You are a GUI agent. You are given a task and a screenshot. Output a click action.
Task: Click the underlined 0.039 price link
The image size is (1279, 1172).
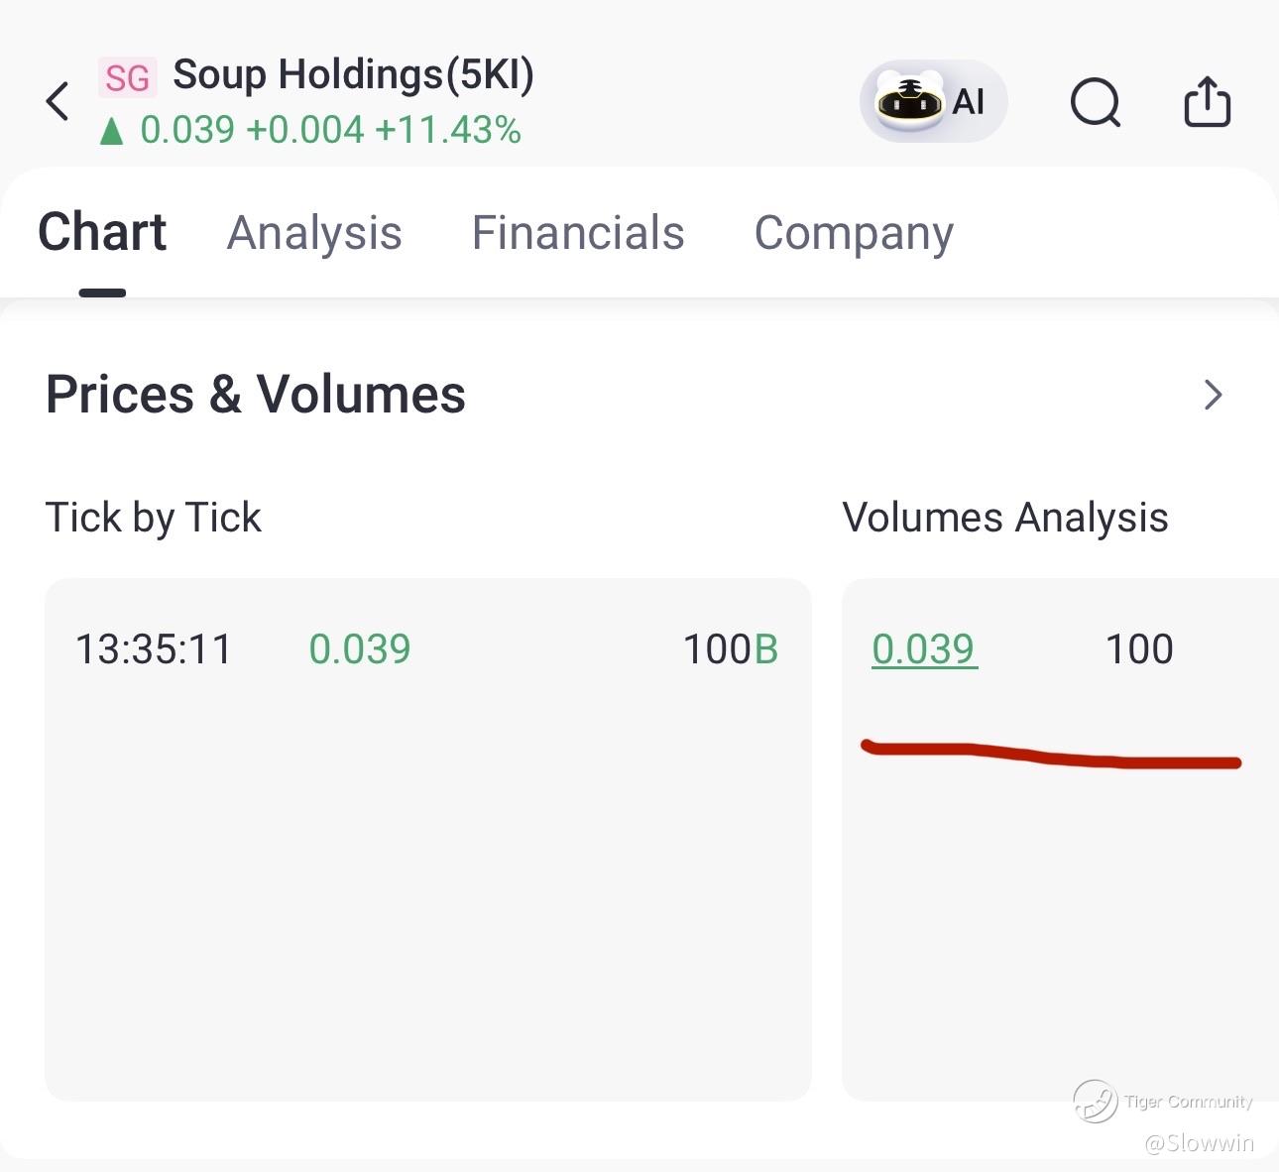[924, 649]
